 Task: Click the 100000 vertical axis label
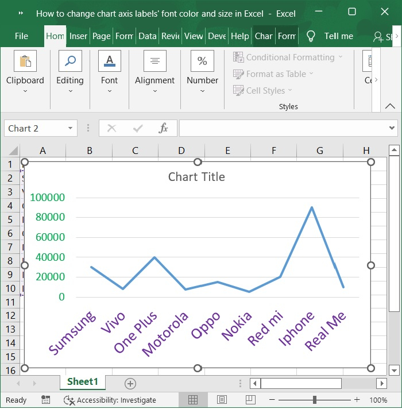click(47, 198)
